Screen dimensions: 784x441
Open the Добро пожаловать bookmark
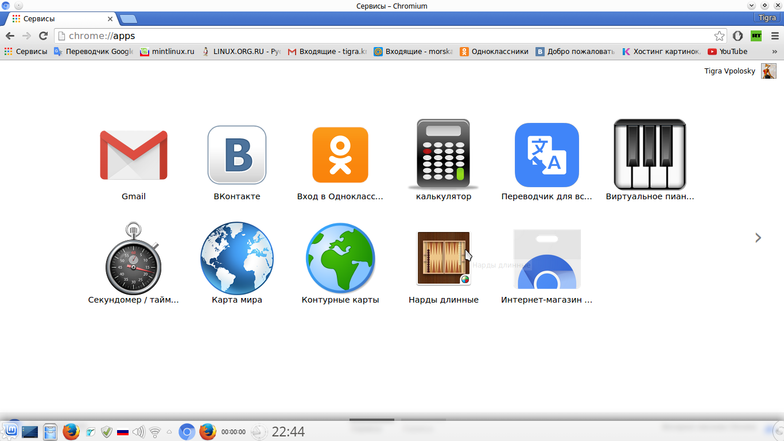tap(575, 52)
